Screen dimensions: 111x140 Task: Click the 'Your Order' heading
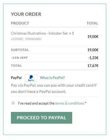coord(26,14)
